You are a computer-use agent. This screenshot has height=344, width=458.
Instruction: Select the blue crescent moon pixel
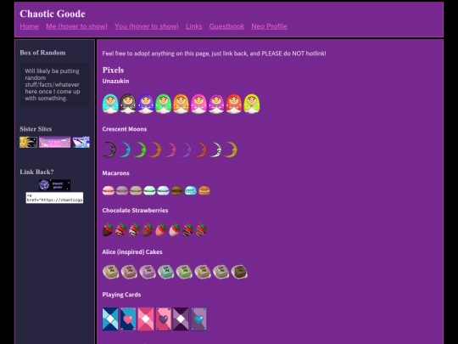pos(125,149)
